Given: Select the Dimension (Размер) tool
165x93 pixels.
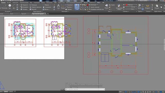Looking at the screenshot, I should [x=63, y=6].
